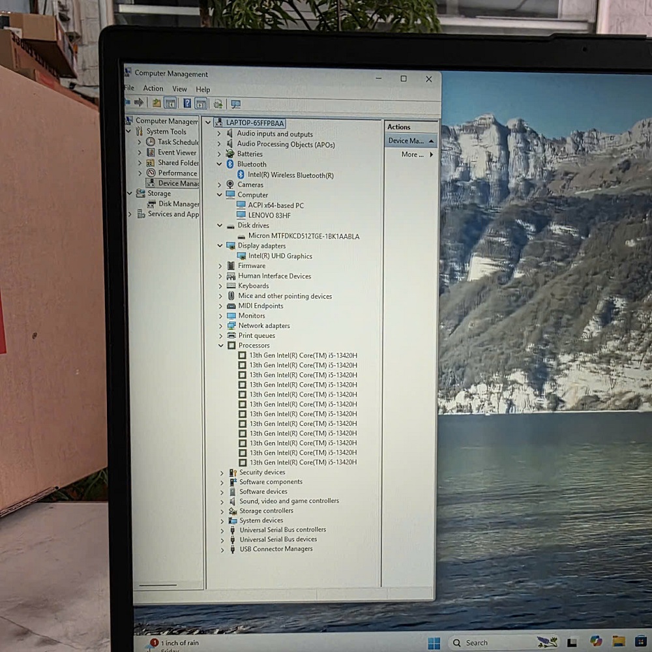Open the Task View taskbar icon
This screenshot has width=652, height=652.
(572, 642)
